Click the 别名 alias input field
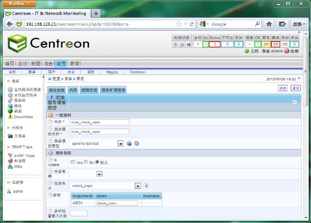311x223 pixels. (x=100, y=122)
